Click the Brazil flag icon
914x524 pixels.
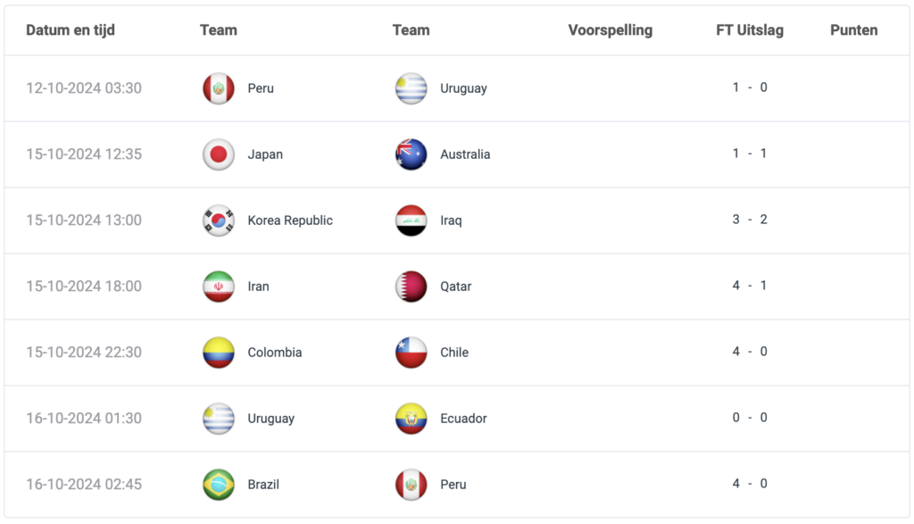[219, 485]
